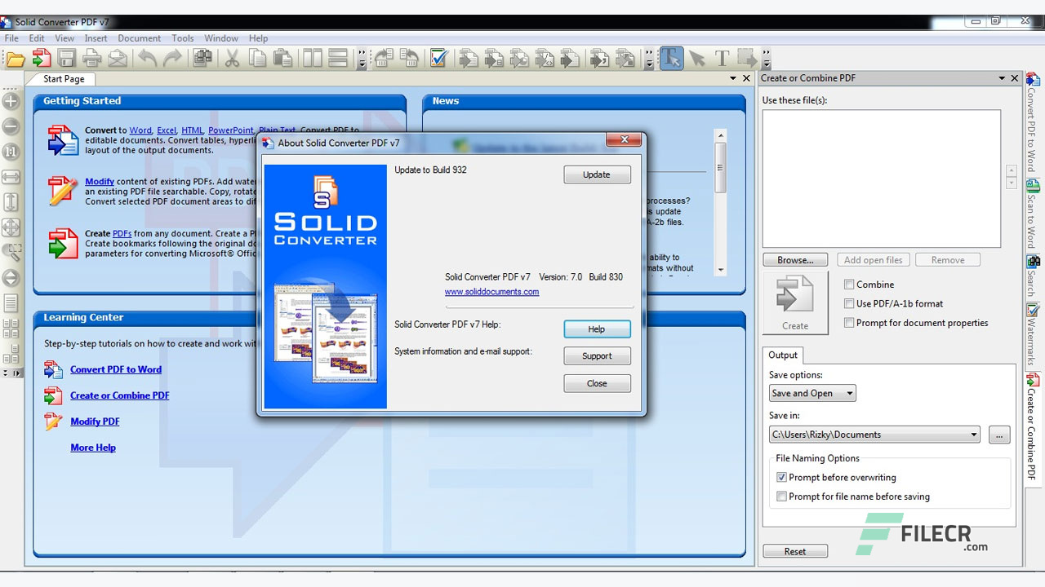Expand selection tools toolbar overflow arrow
1045x587 pixels.
pos(766,59)
